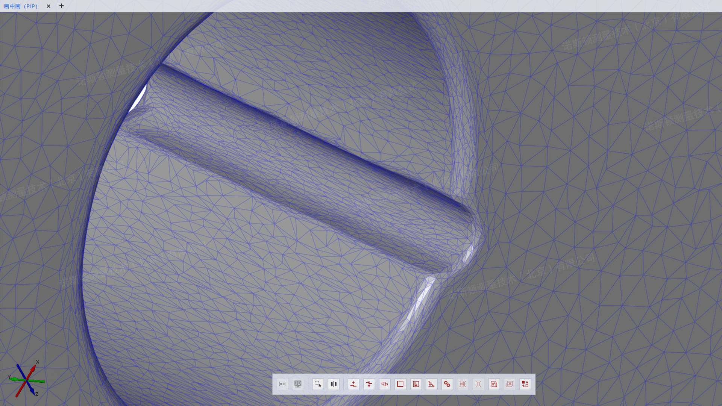Screen dimensions: 722x406
Task: Click the square with L bracket icon
Action: pos(416,384)
